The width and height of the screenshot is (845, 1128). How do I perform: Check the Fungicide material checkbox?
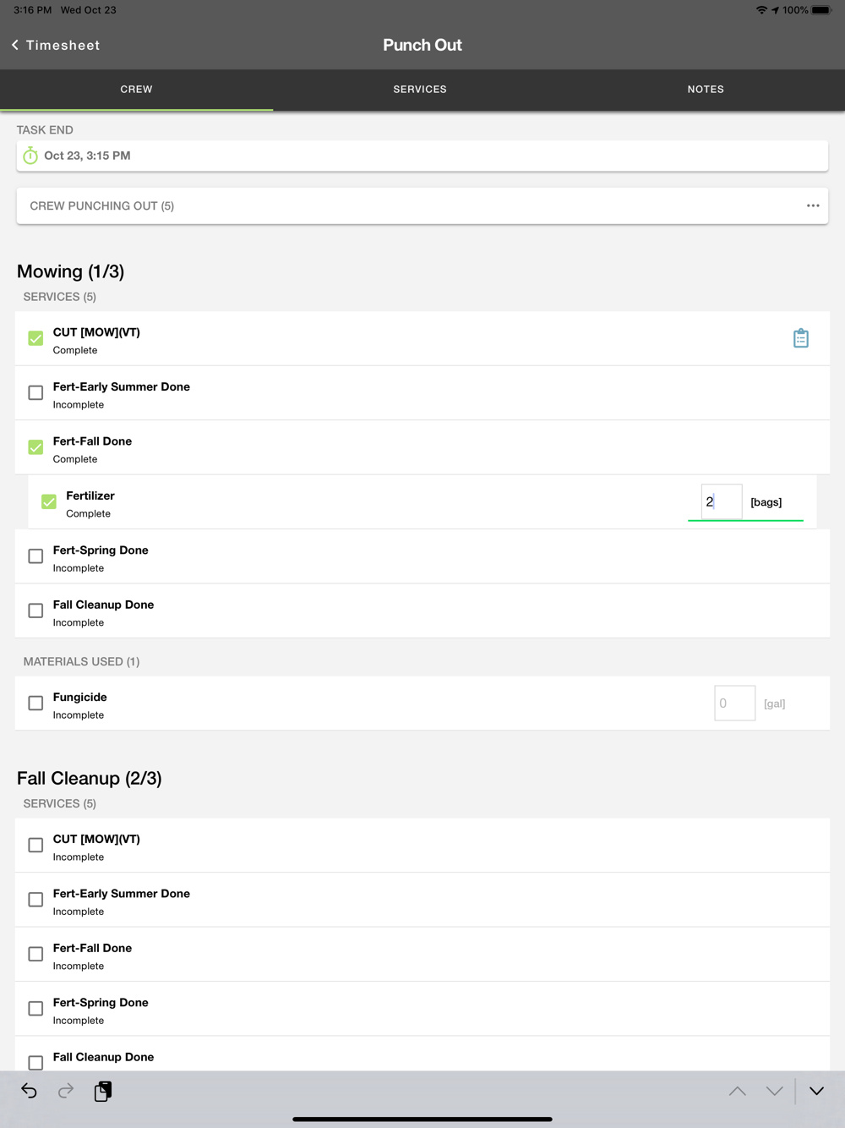point(35,704)
